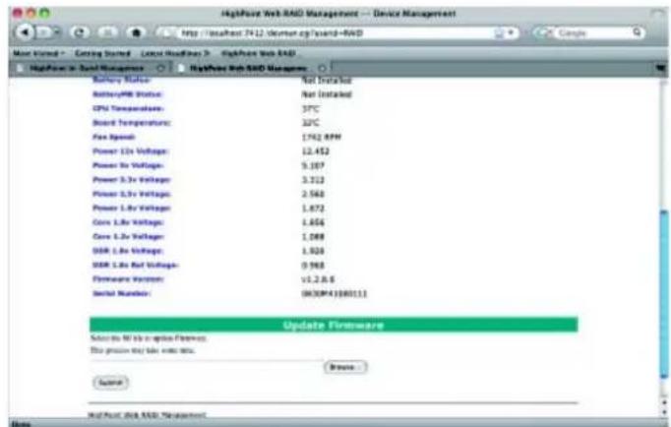Click the Power 5v Voltage label
This screenshot has height=427, width=671.
[x=128, y=165]
